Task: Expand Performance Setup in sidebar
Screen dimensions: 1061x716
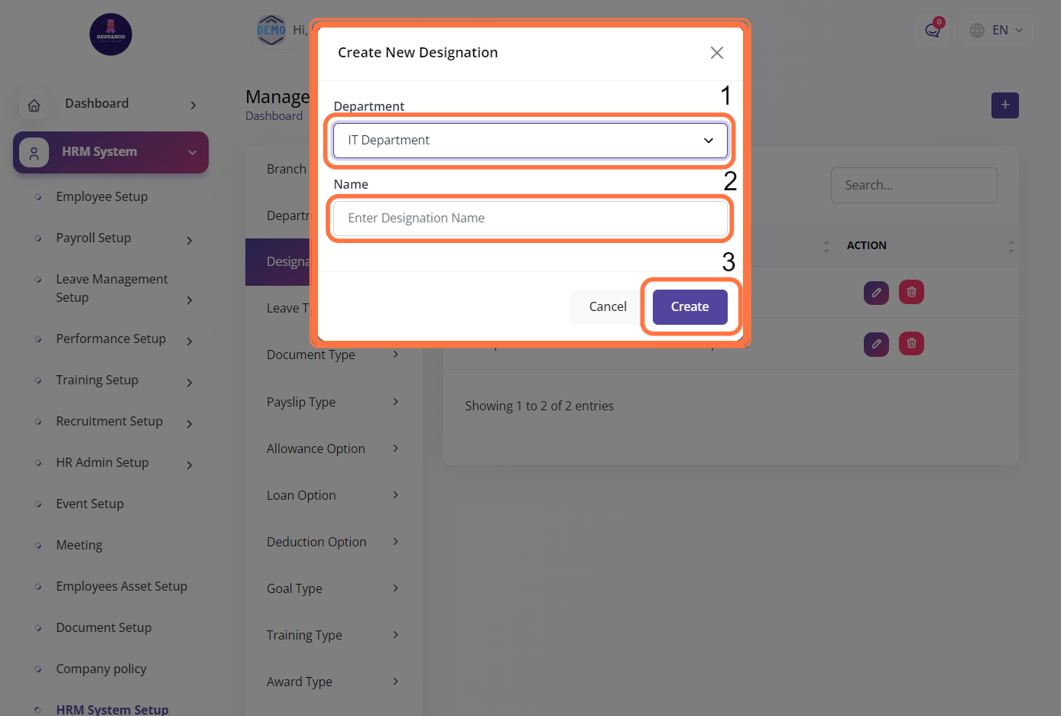Action: pyautogui.click(x=190, y=342)
